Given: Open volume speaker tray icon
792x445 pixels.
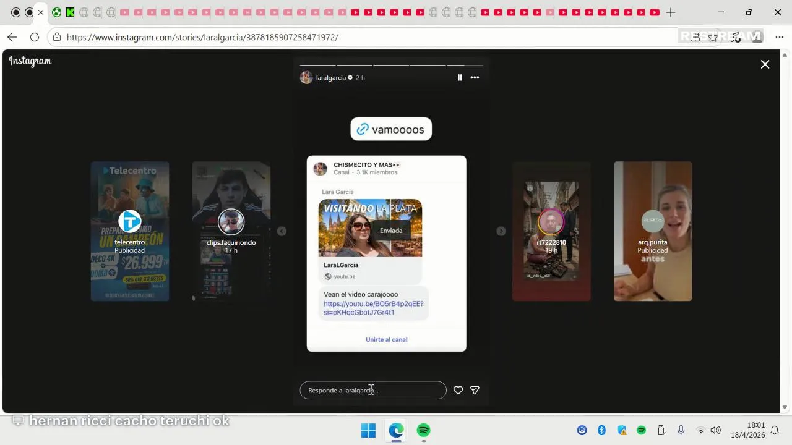Looking at the screenshot, I should [716, 430].
